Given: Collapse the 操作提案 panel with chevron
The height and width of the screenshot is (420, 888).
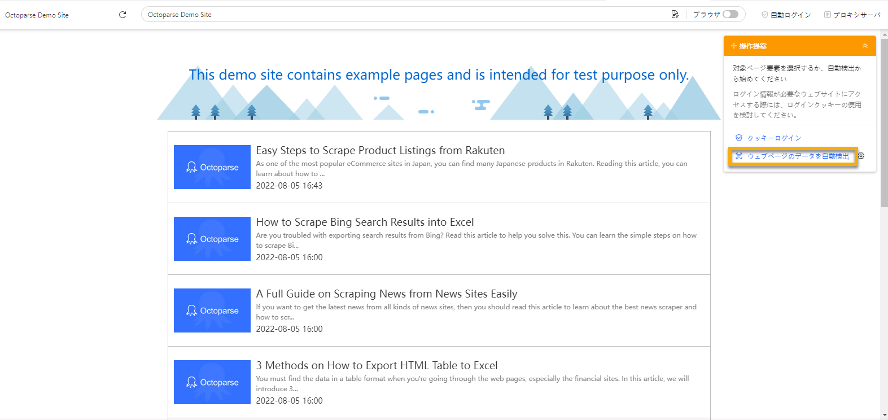Looking at the screenshot, I should tap(865, 46).
